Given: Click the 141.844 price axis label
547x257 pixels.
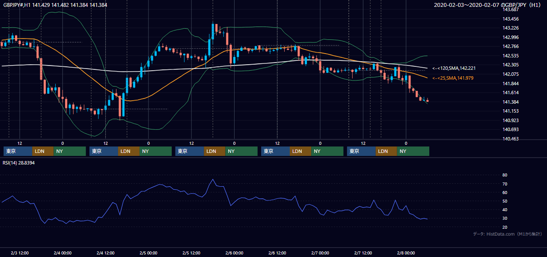Looking at the screenshot, I should pyautogui.click(x=510, y=84).
